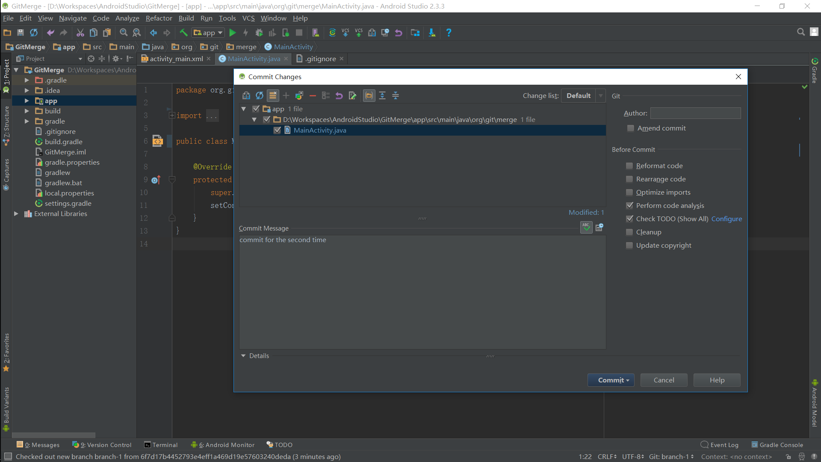Click red Delete icon in commit toolbar
Viewport: 821px width, 462px height.
click(313, 95)
